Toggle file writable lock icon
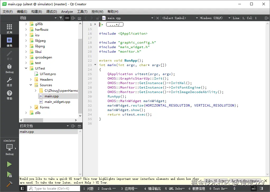The image size is (270, 192). [98, 18]
